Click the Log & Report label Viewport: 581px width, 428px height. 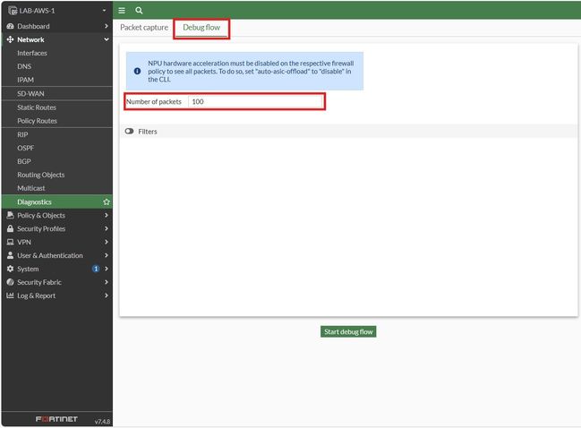tap(37, 295)
